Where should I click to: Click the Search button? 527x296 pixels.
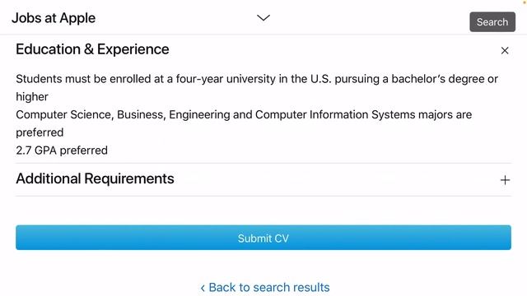492,22
